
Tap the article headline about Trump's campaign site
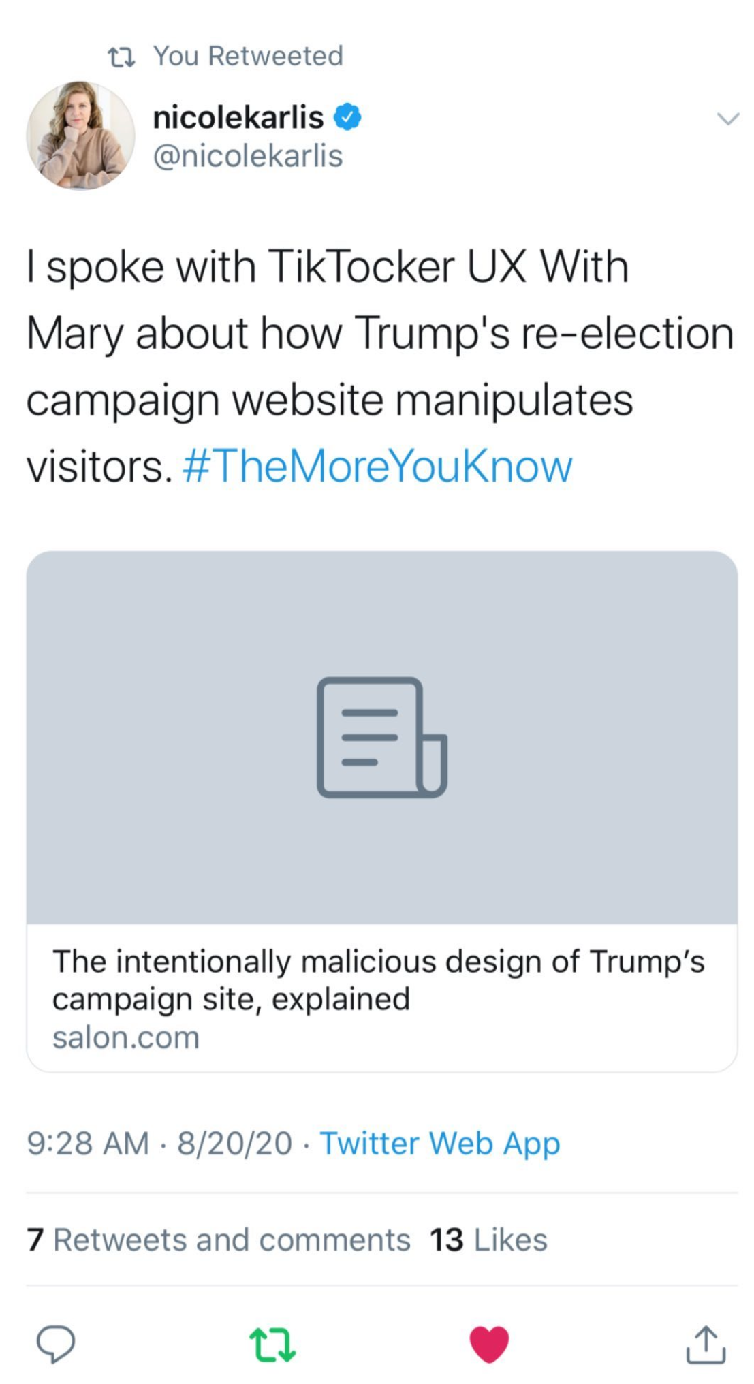[x=378, y=979]
